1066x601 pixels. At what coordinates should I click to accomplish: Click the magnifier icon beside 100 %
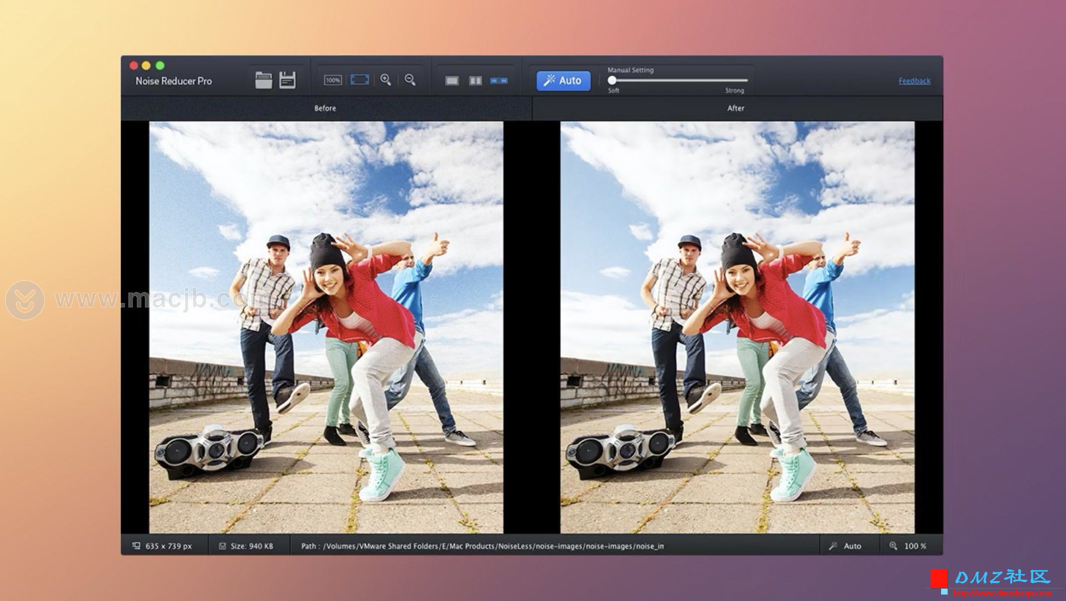[893, 546]
